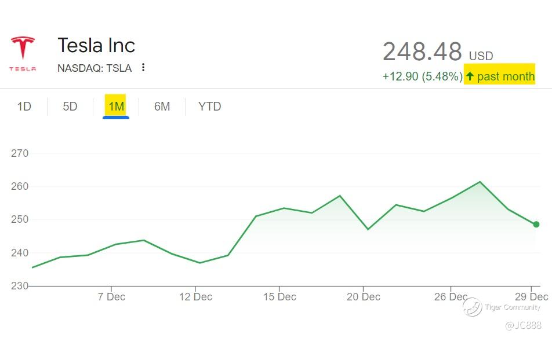The height and width of the screenshot is (338, 552).
Task: Click the highlighted past month label
Action: [505, 76]
